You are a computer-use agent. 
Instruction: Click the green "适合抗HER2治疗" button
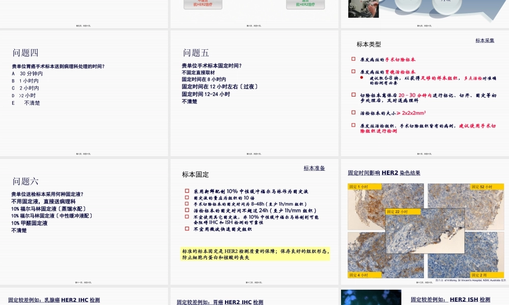point(305,5)
